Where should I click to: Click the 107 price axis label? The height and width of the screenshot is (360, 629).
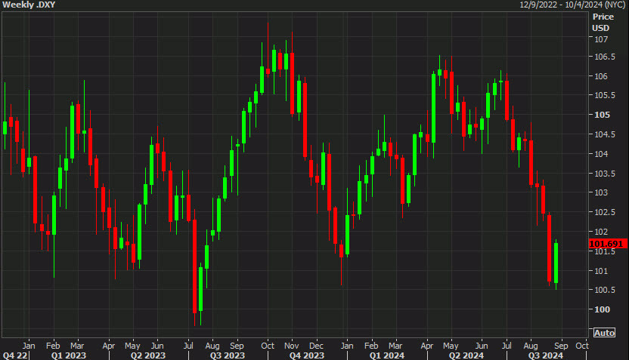coord(601,39)
